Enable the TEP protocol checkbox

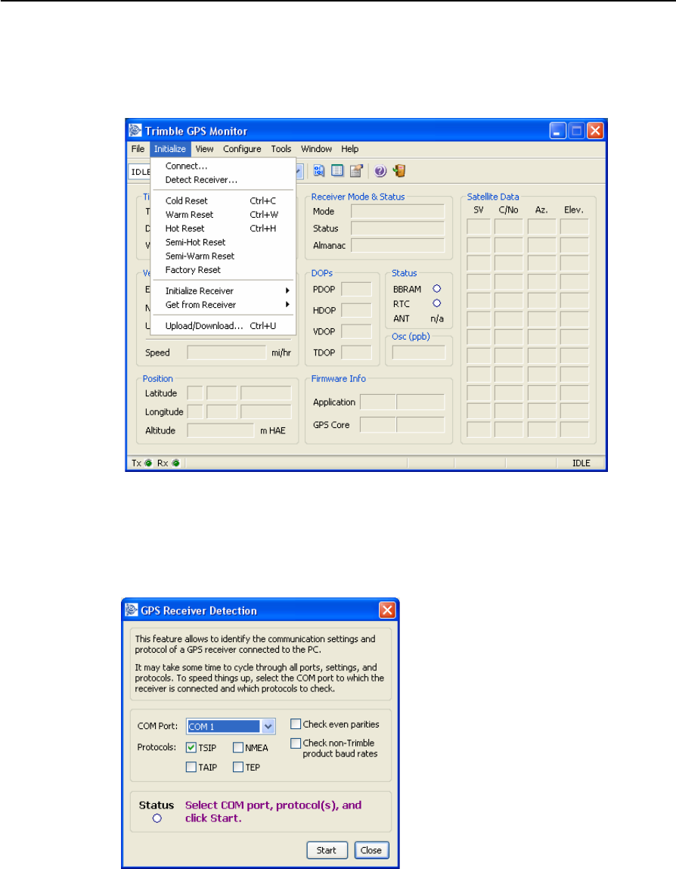[237, 767]
